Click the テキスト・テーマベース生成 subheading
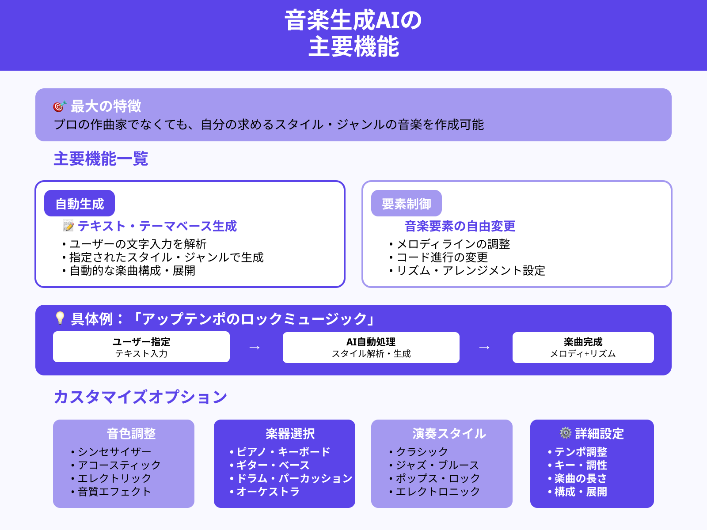The height and width of the screenshot is (530, 707). click(157, 226)
